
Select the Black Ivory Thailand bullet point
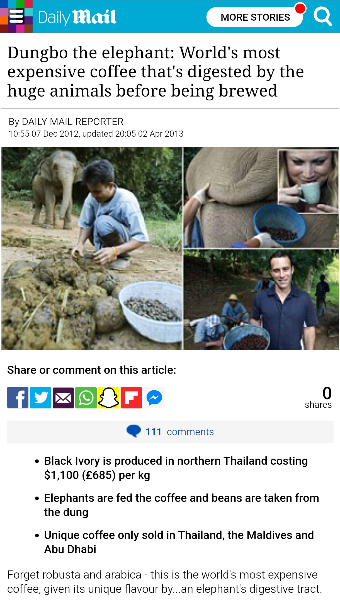pos(176,468)
